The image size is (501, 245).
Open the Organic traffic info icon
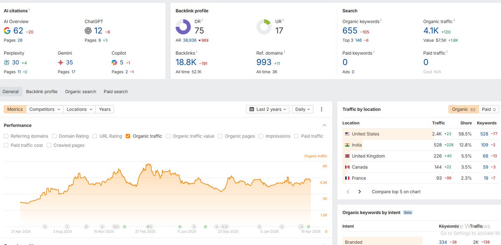coord(455,20)
